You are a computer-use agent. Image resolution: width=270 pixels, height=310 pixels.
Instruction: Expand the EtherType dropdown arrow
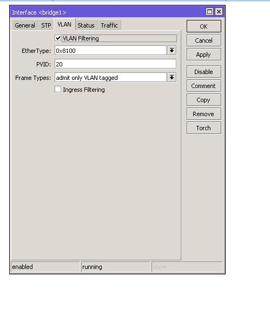coord(172,50)
